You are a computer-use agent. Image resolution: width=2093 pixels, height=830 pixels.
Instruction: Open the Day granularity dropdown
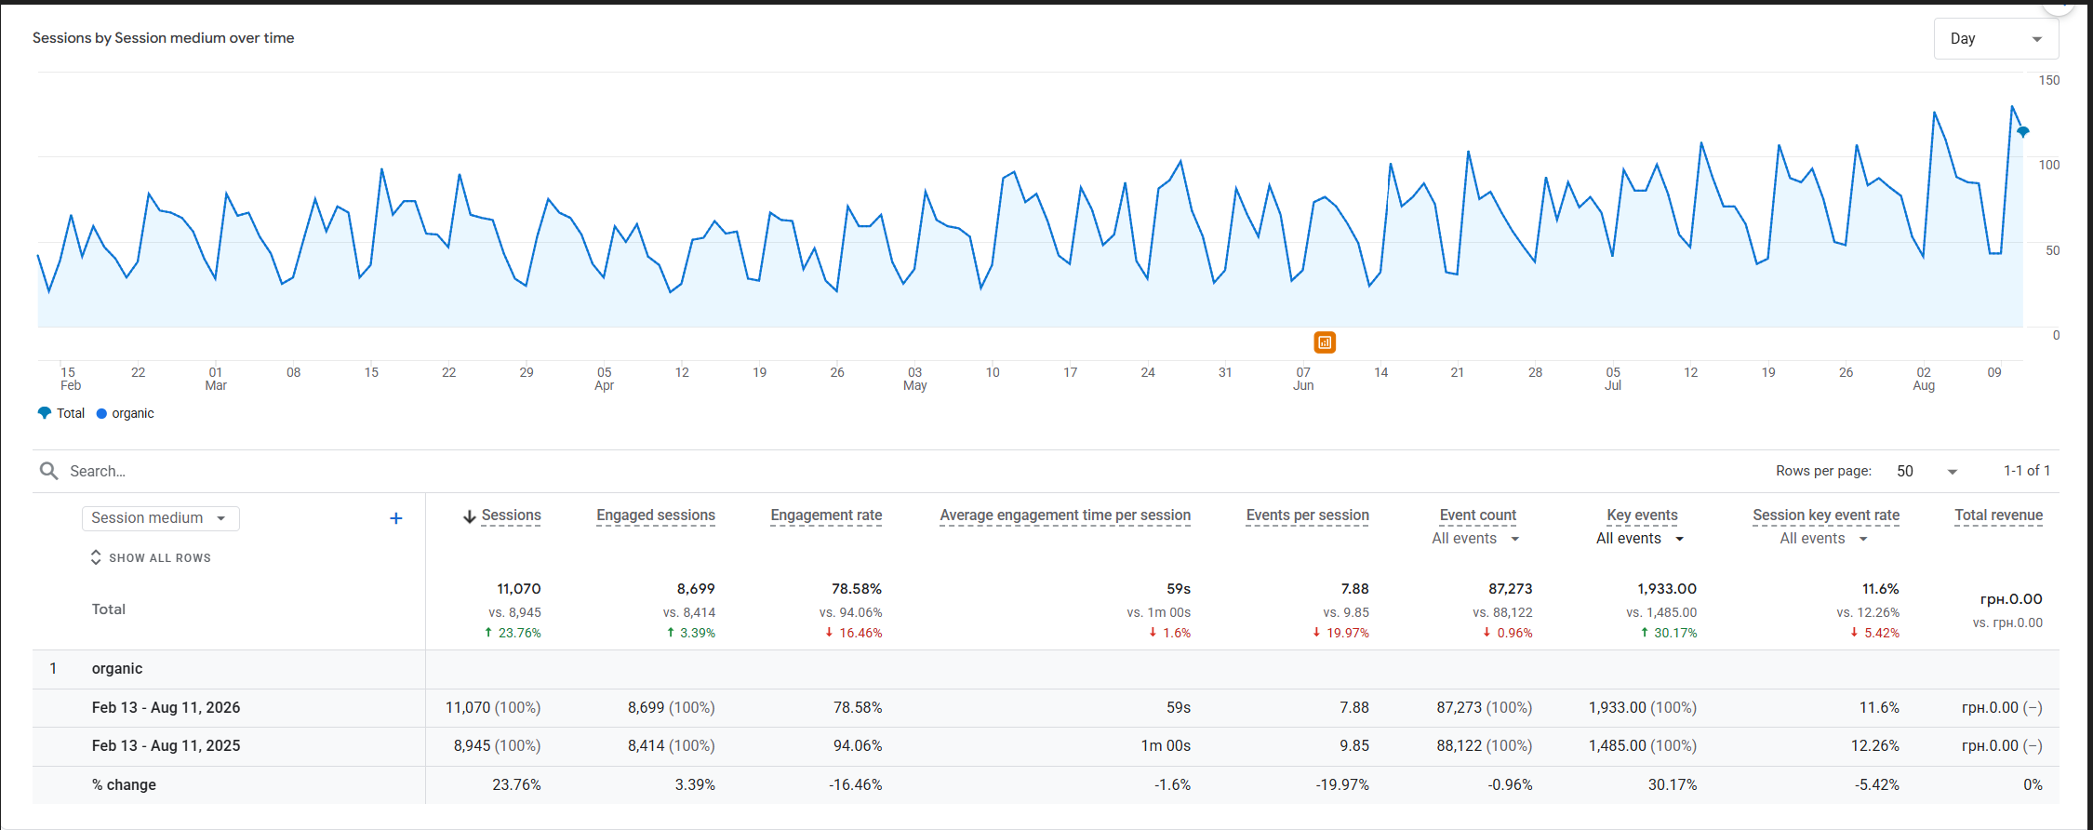pos(1996,39)
